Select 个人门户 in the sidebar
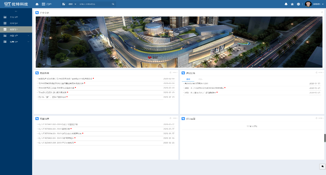This screenshot has height=175, width=326. tap(16, 17)
